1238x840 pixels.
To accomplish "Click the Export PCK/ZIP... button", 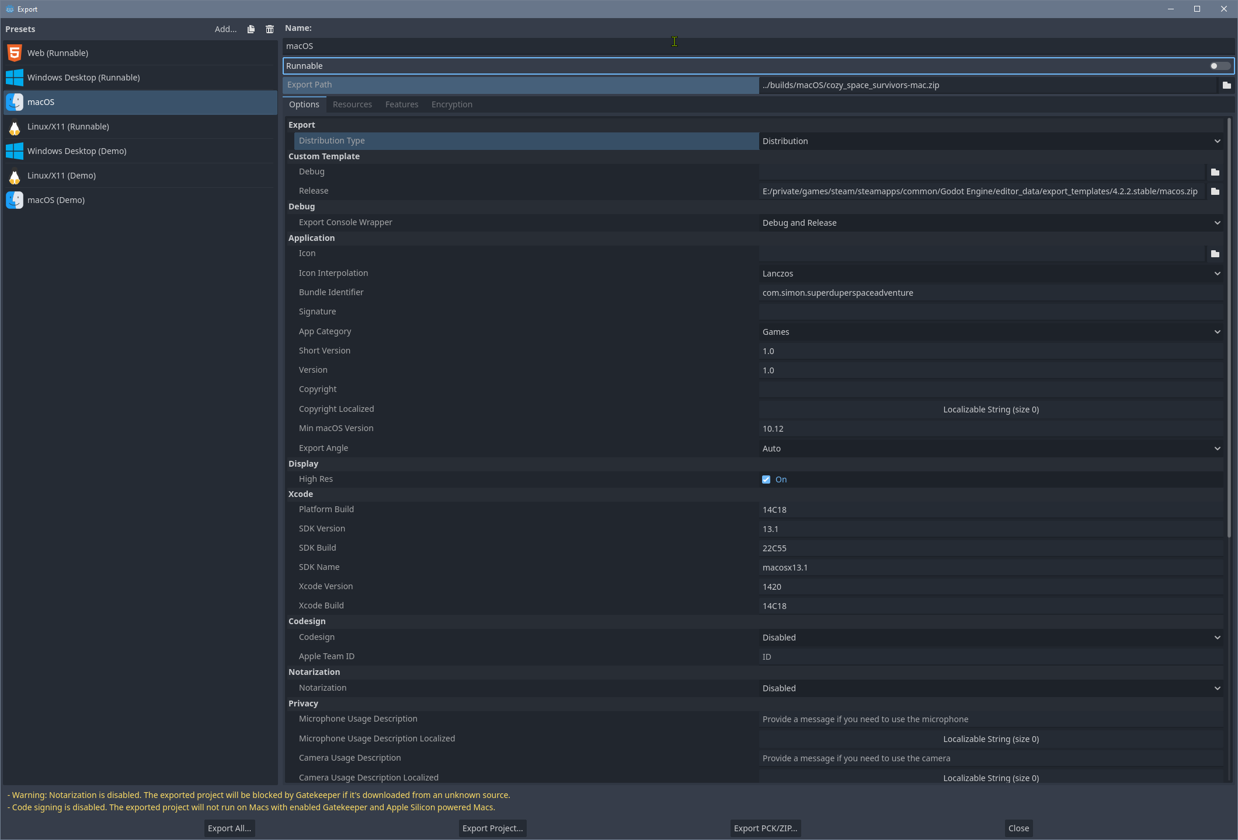I will [x=765, y=828].
